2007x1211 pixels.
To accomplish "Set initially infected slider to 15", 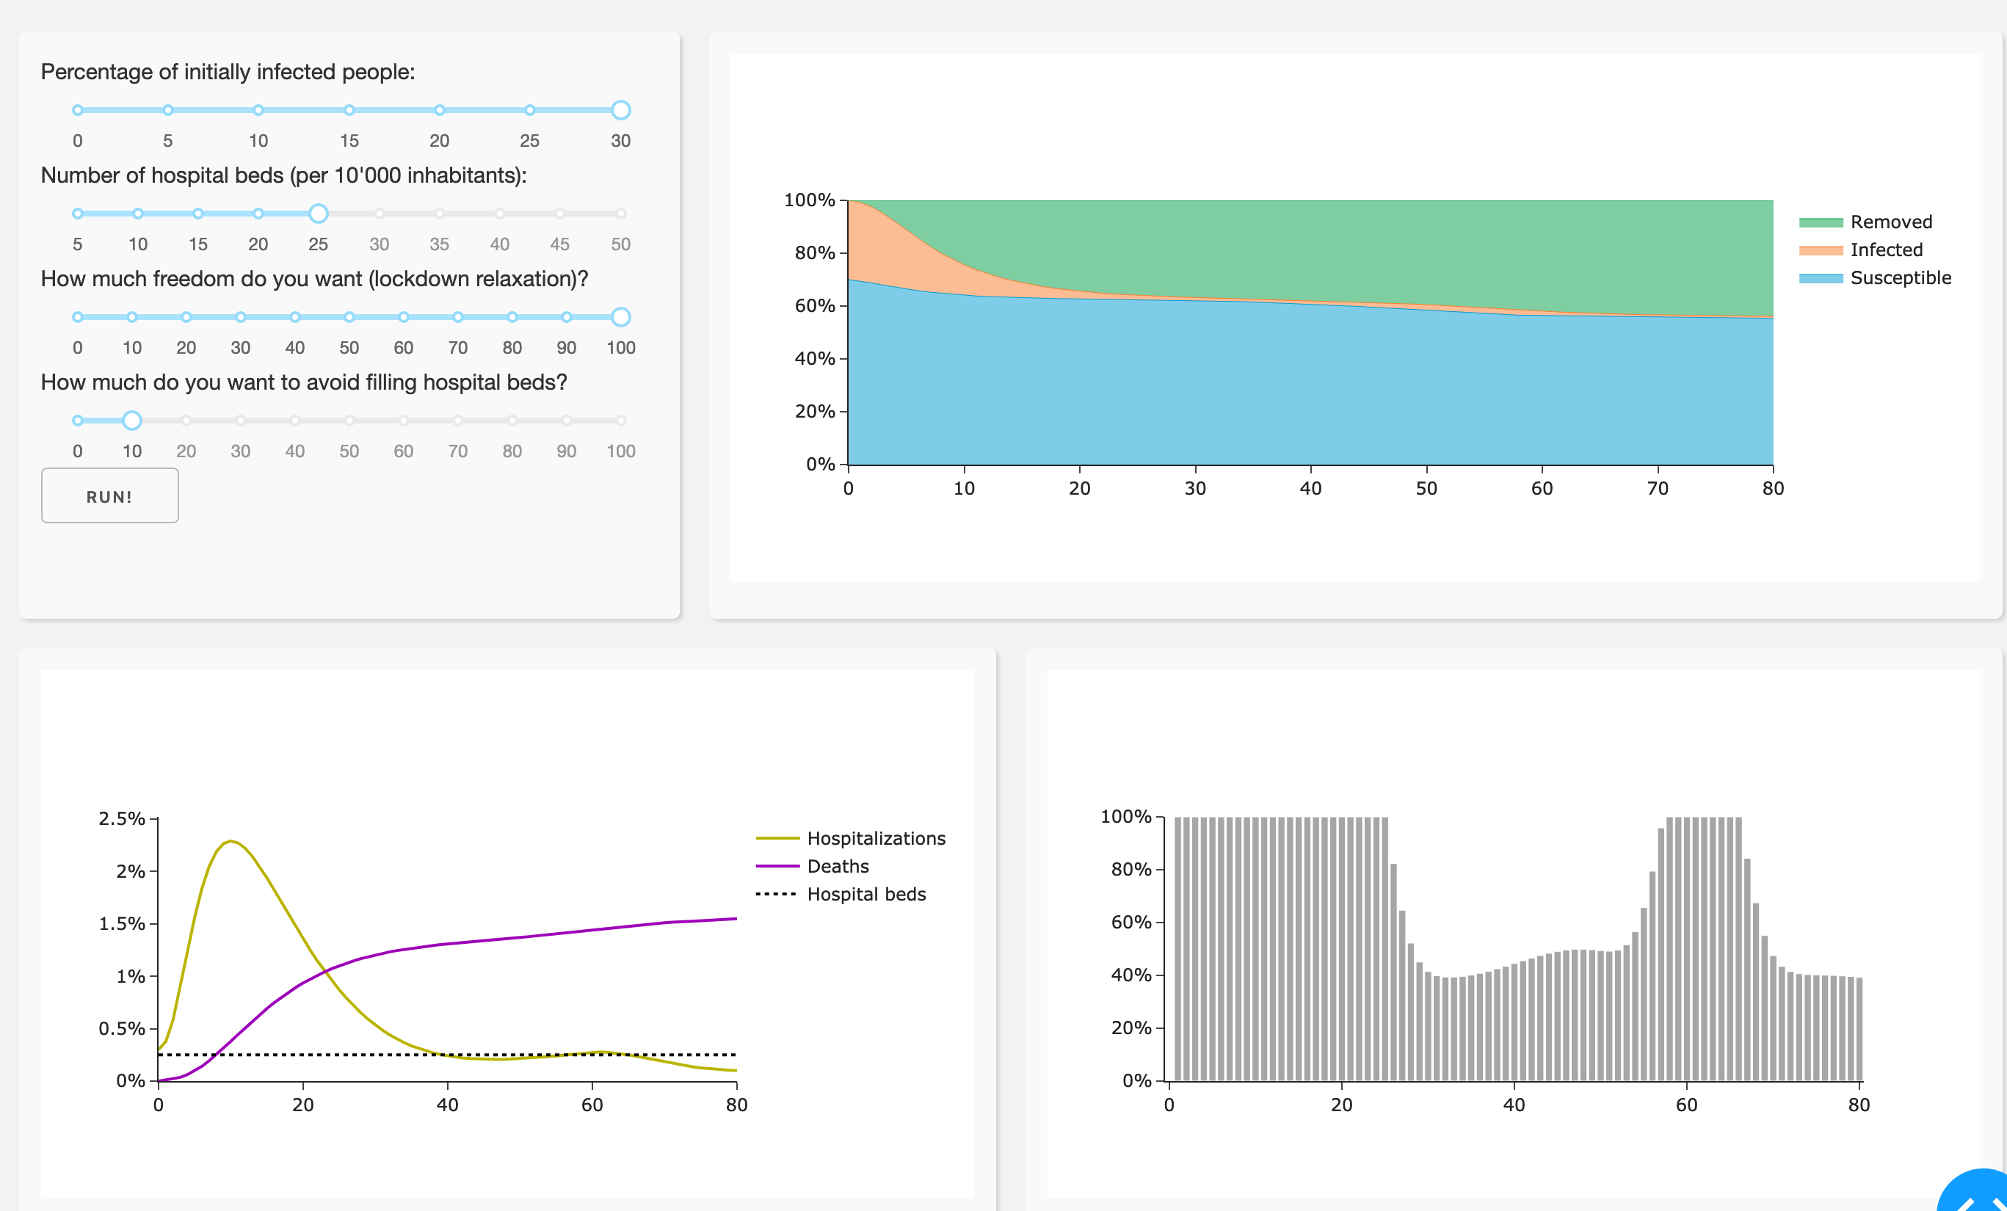I will point(349,110).
